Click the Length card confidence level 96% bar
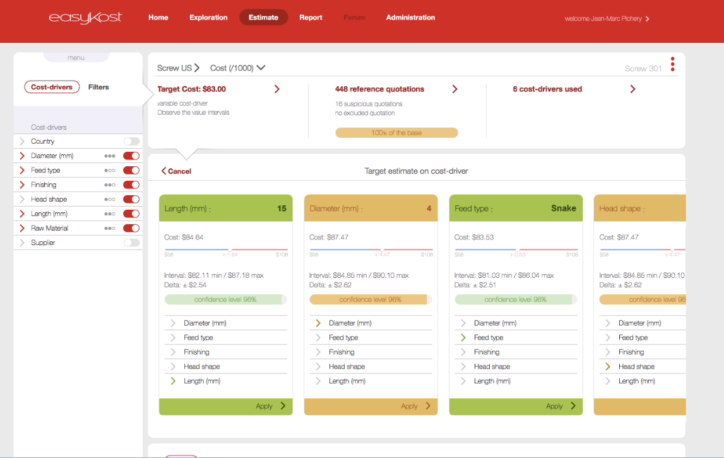Screen dimensions: 724x458 click(226, 299)
